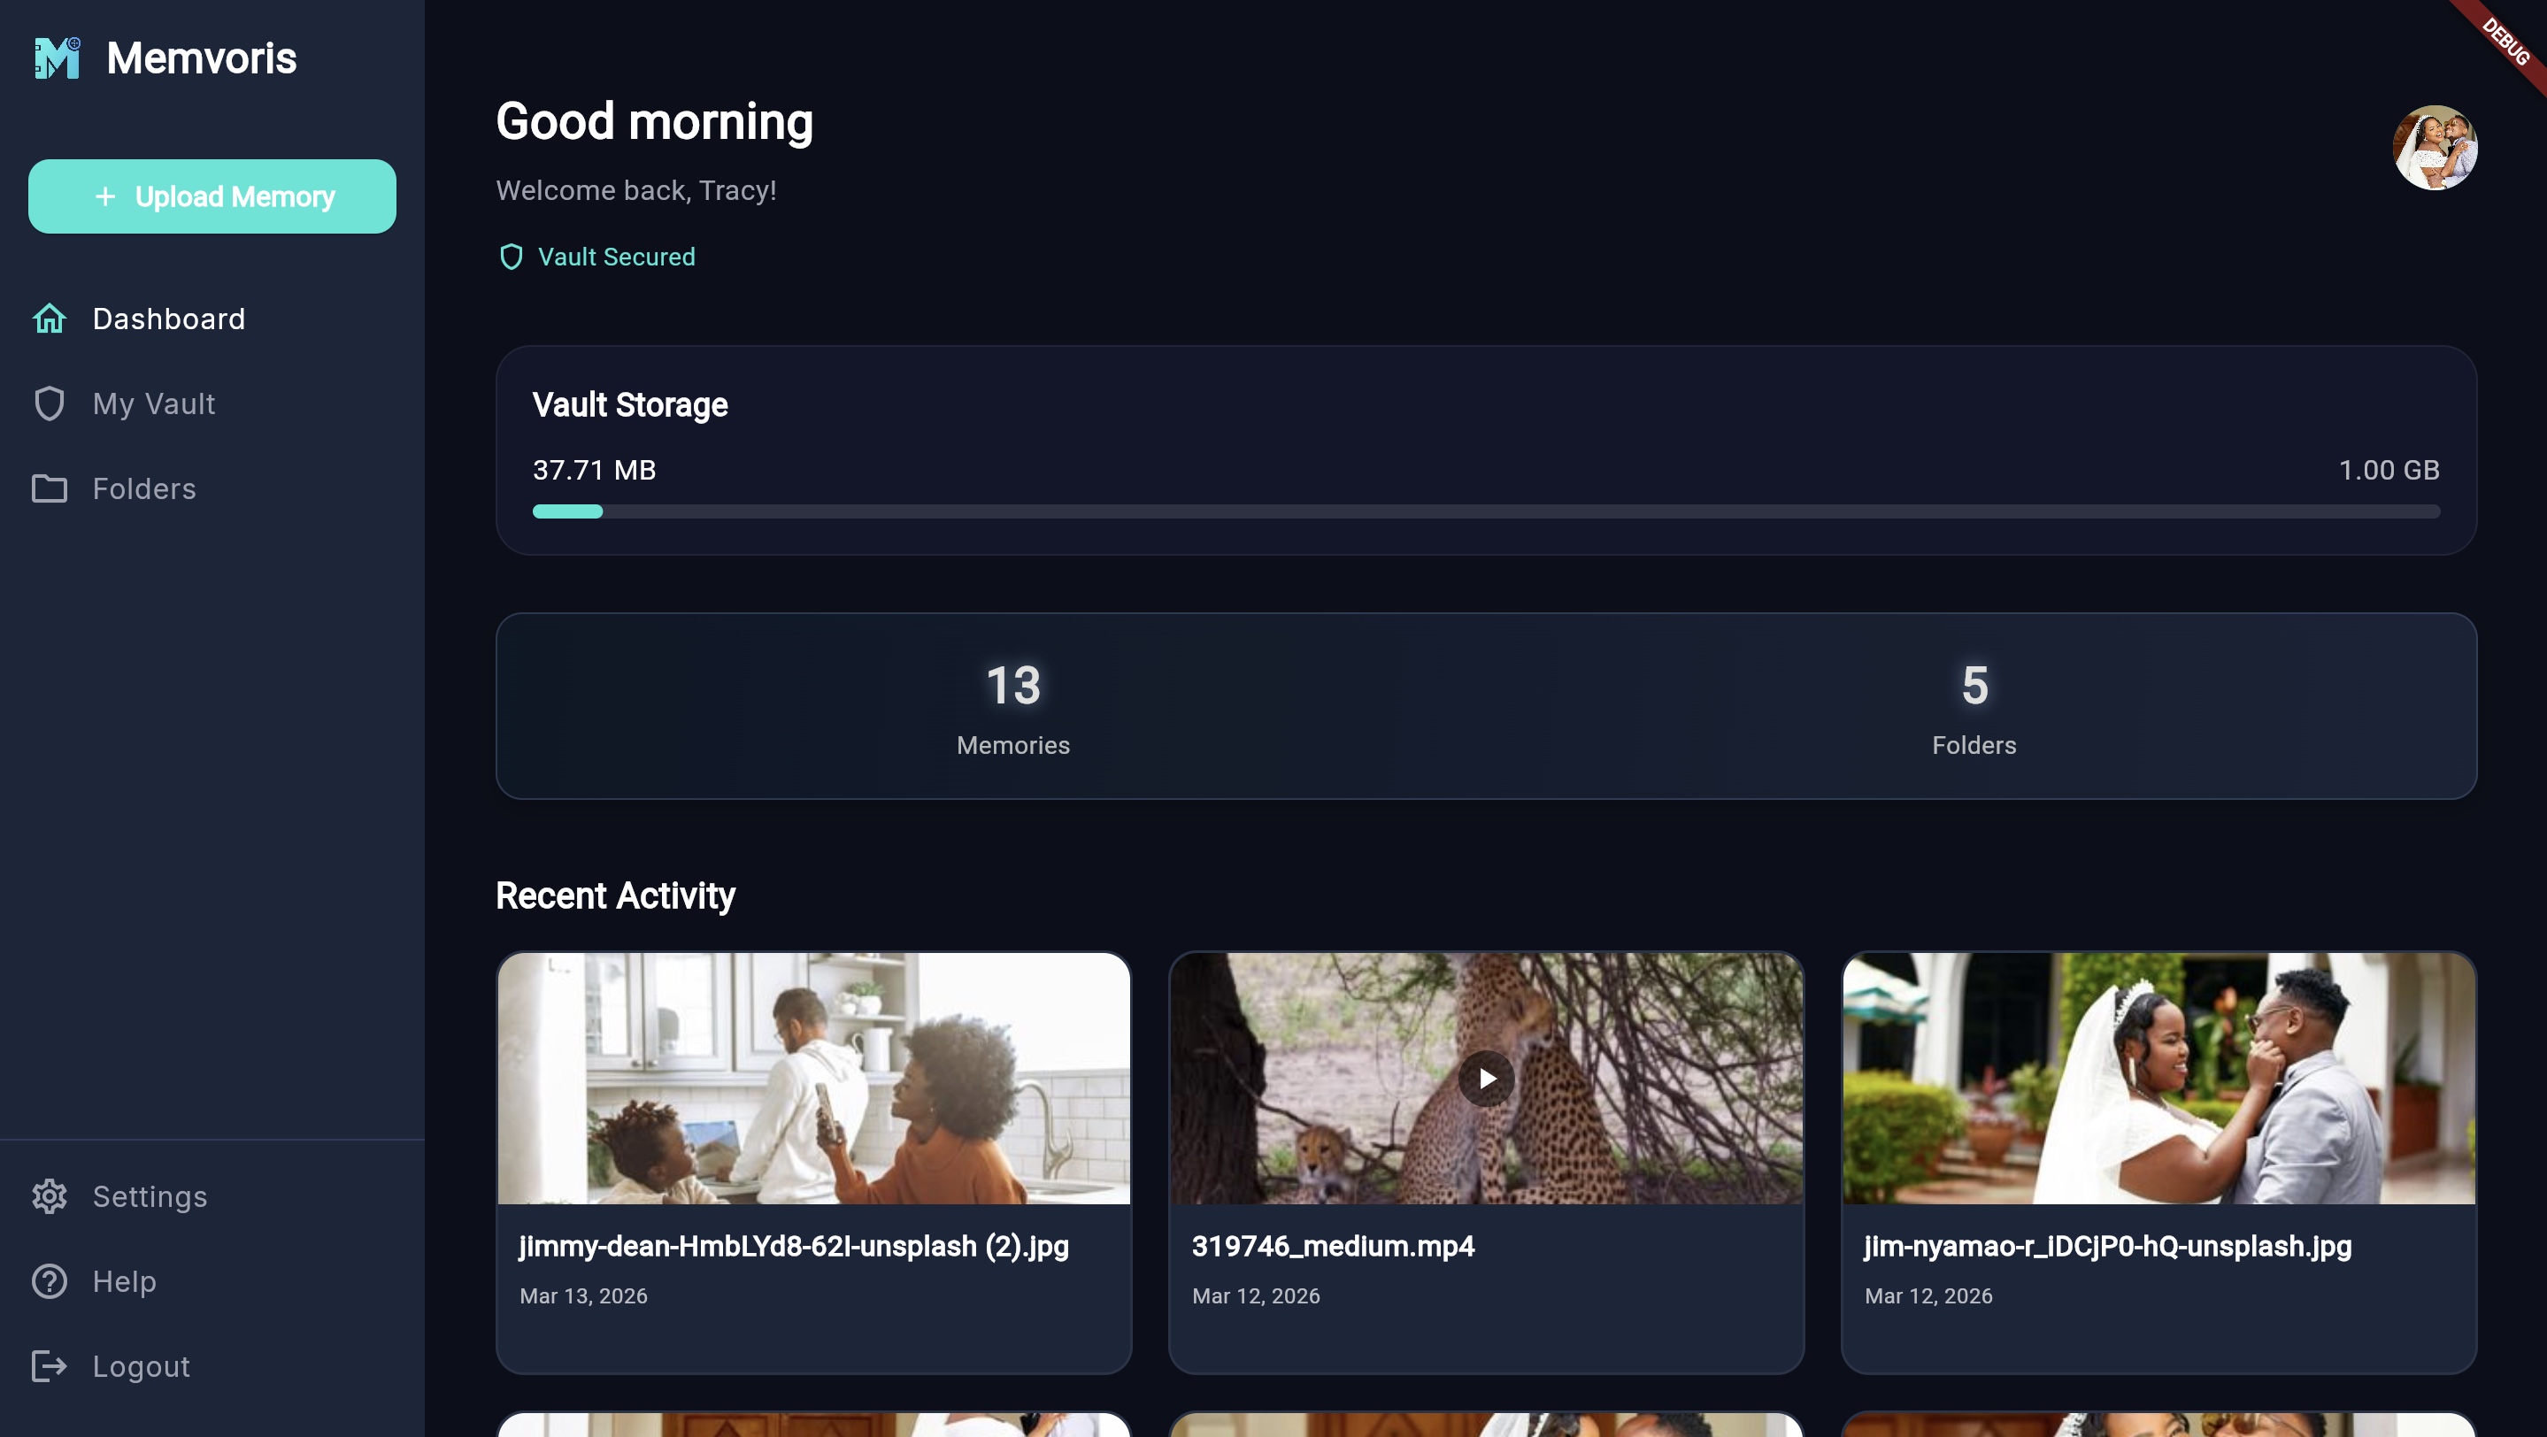Click the Vault Storage progress bar
This screenshot has height=1437, width=2547.
(1485, 511)
